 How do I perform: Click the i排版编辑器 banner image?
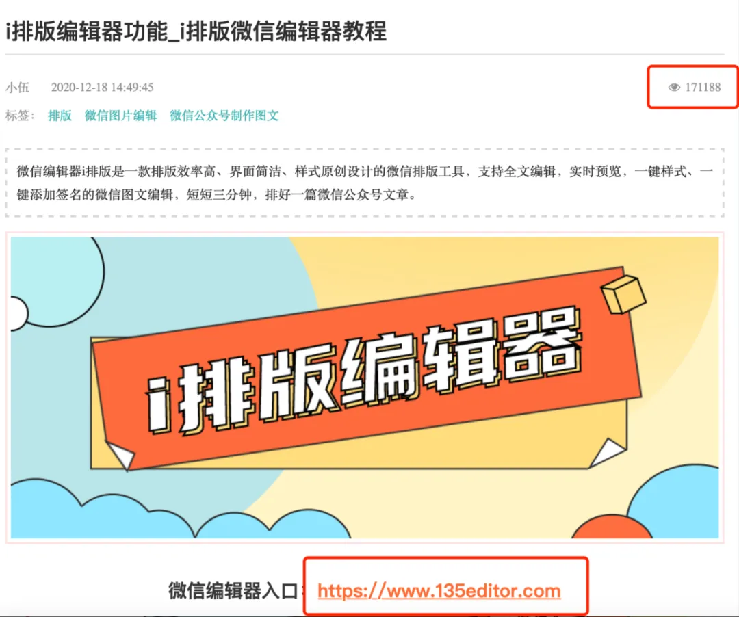(x=365, y=388)
